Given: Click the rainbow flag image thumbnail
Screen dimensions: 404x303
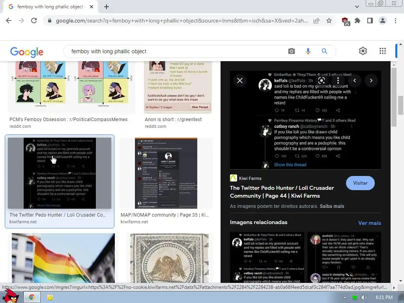Looking at the screenshot, I should click(63, 258).
